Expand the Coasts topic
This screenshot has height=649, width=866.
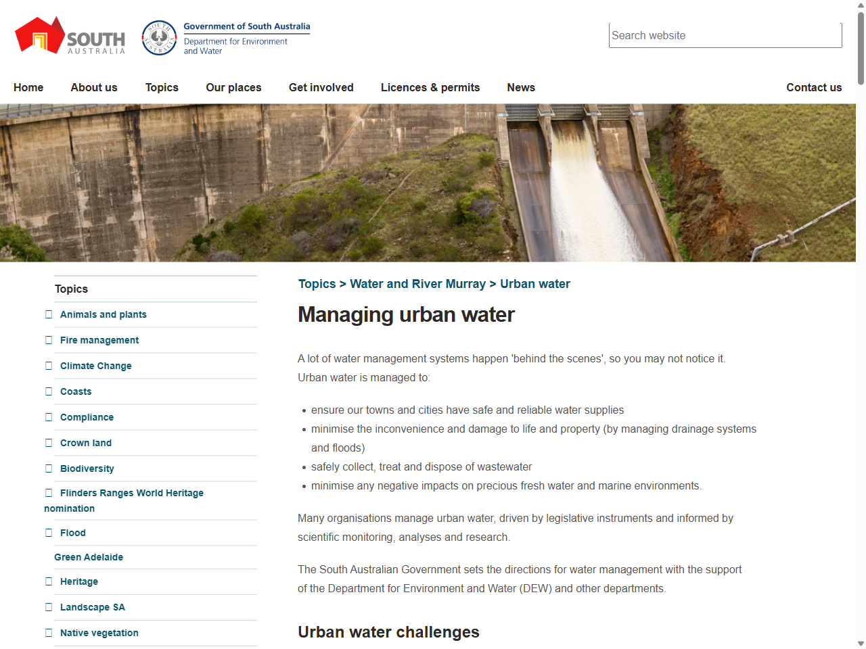click(49, 391)
